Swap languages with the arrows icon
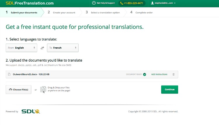Screen dimensions: 219x125 click(42, 48)
